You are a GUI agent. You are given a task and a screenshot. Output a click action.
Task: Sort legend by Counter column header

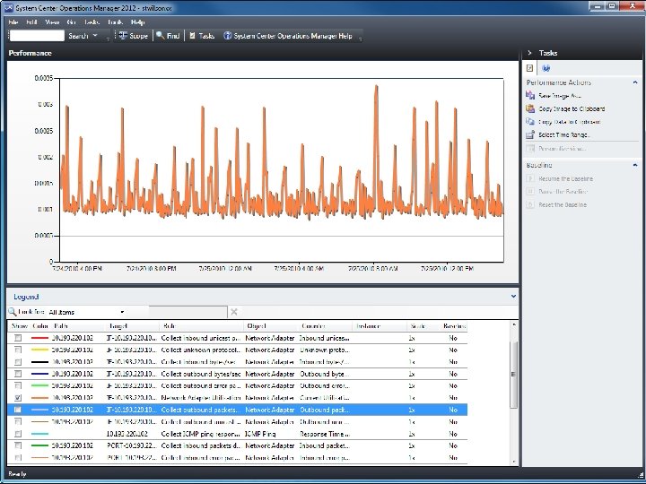(326, 326)
